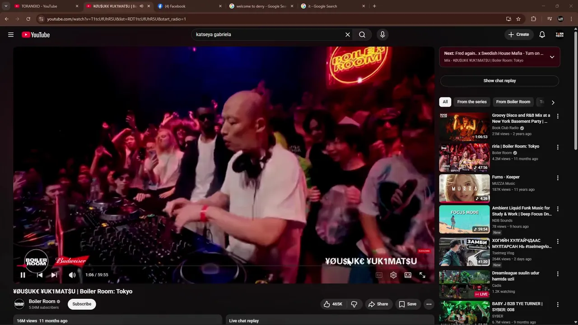Image resolution: width=578 pixels, height=325 pixels.
Task: Subscribe to Boiler Room channel
Action: pos(82,304)
